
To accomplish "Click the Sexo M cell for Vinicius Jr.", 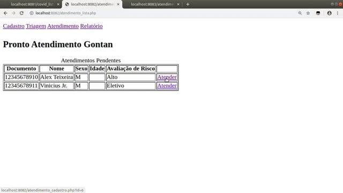I will [x=81, y=86].
